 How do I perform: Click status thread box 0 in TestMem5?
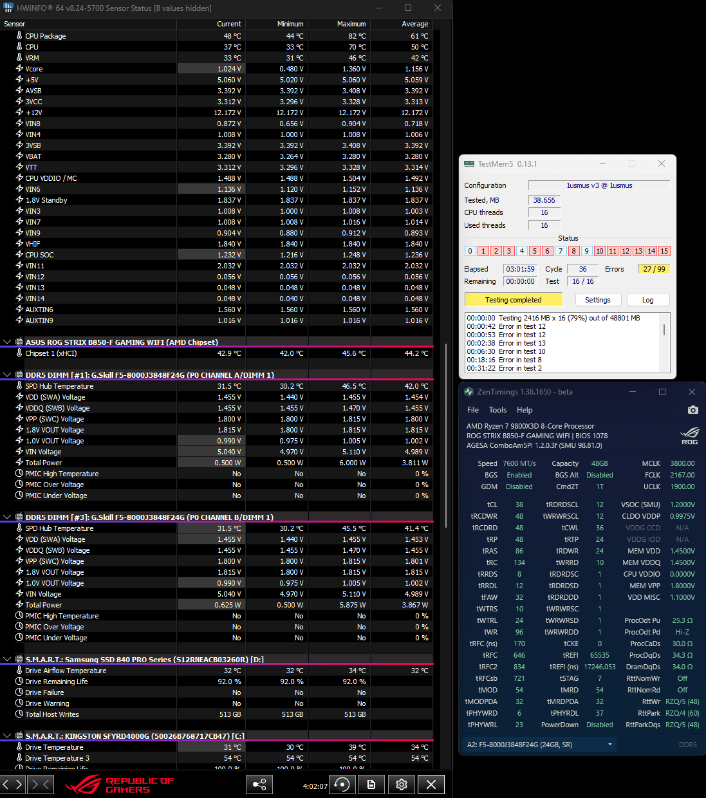pyautogui.click(x=470, y=251)
